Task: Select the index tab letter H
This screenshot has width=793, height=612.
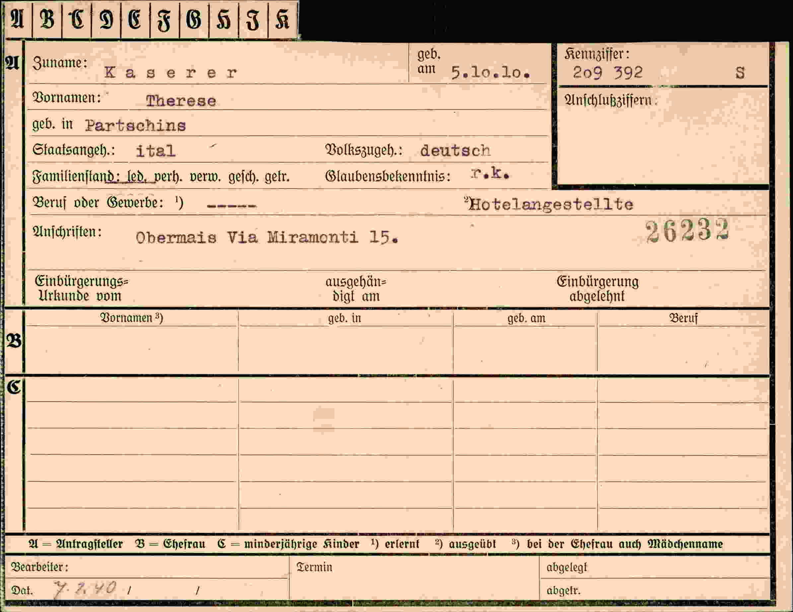Action: (224, 19)
